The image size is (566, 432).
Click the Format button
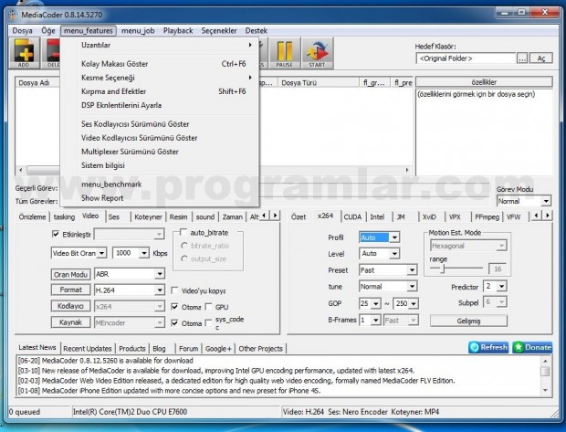[x=70, y=290]
